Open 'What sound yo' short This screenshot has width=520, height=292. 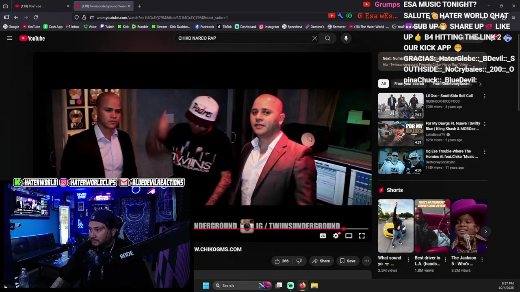tap(396, 226)
